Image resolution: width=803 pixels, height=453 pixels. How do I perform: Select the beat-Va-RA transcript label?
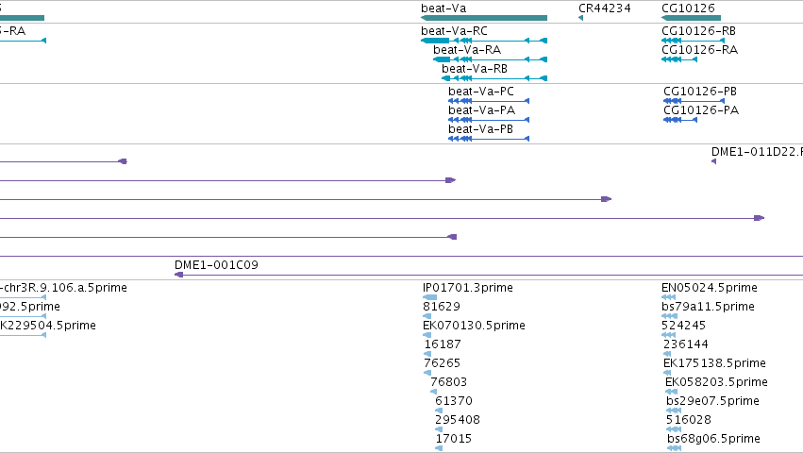(467, 50)
